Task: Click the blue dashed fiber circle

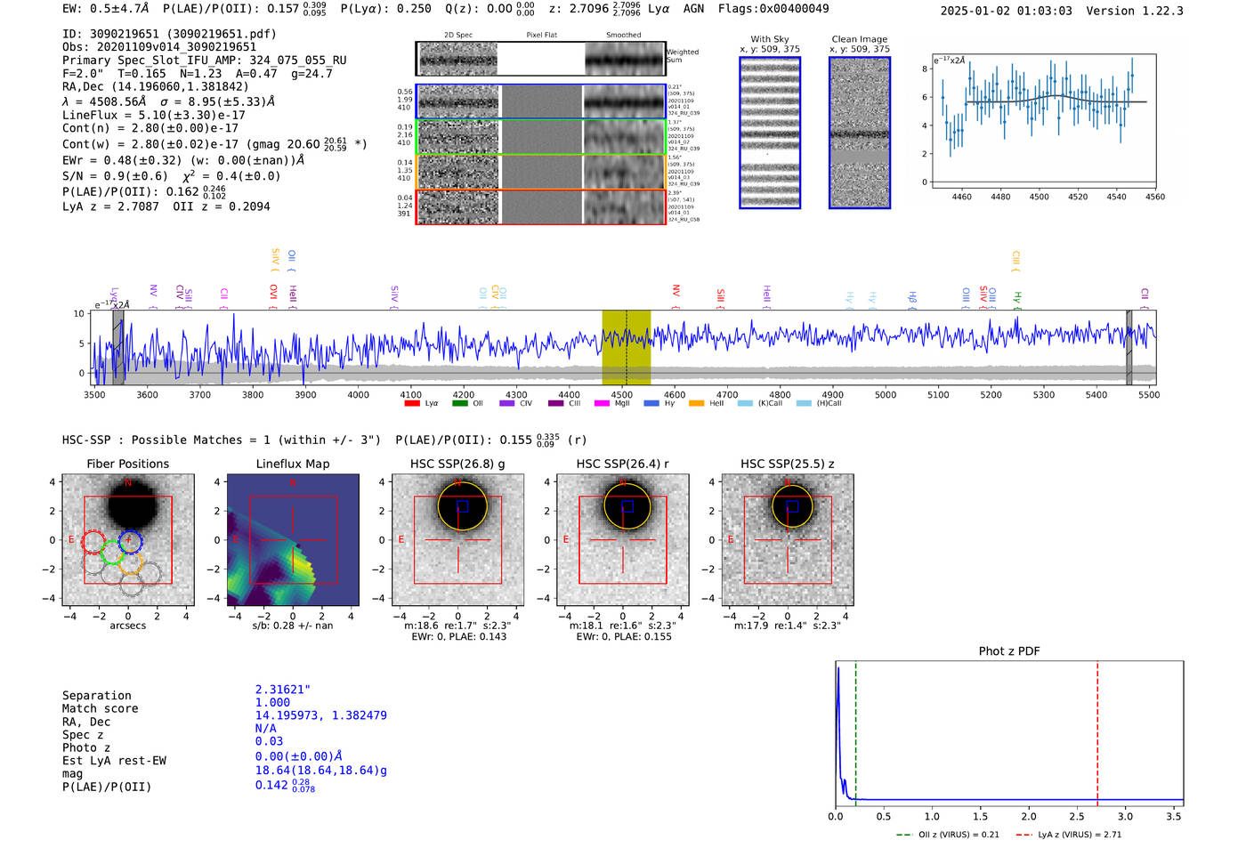Action: pyautogui.click(x=131, y=541)
